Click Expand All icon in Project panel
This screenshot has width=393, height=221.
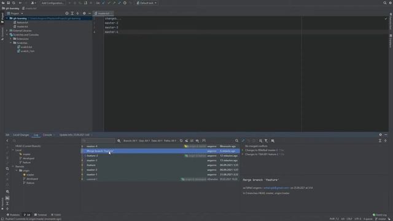tap(72, 14)
